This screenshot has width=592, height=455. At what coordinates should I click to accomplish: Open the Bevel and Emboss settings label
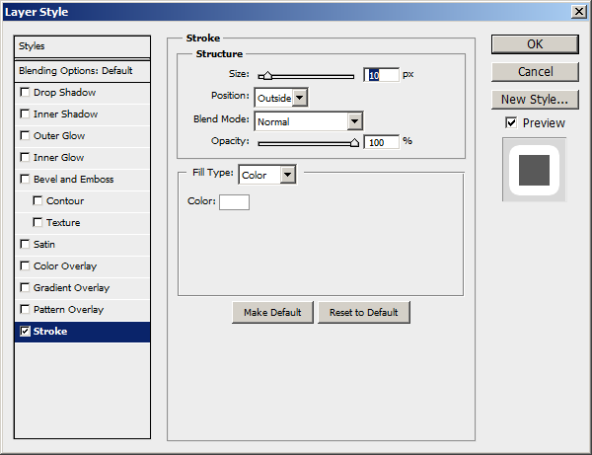click(x=74, y=179)
